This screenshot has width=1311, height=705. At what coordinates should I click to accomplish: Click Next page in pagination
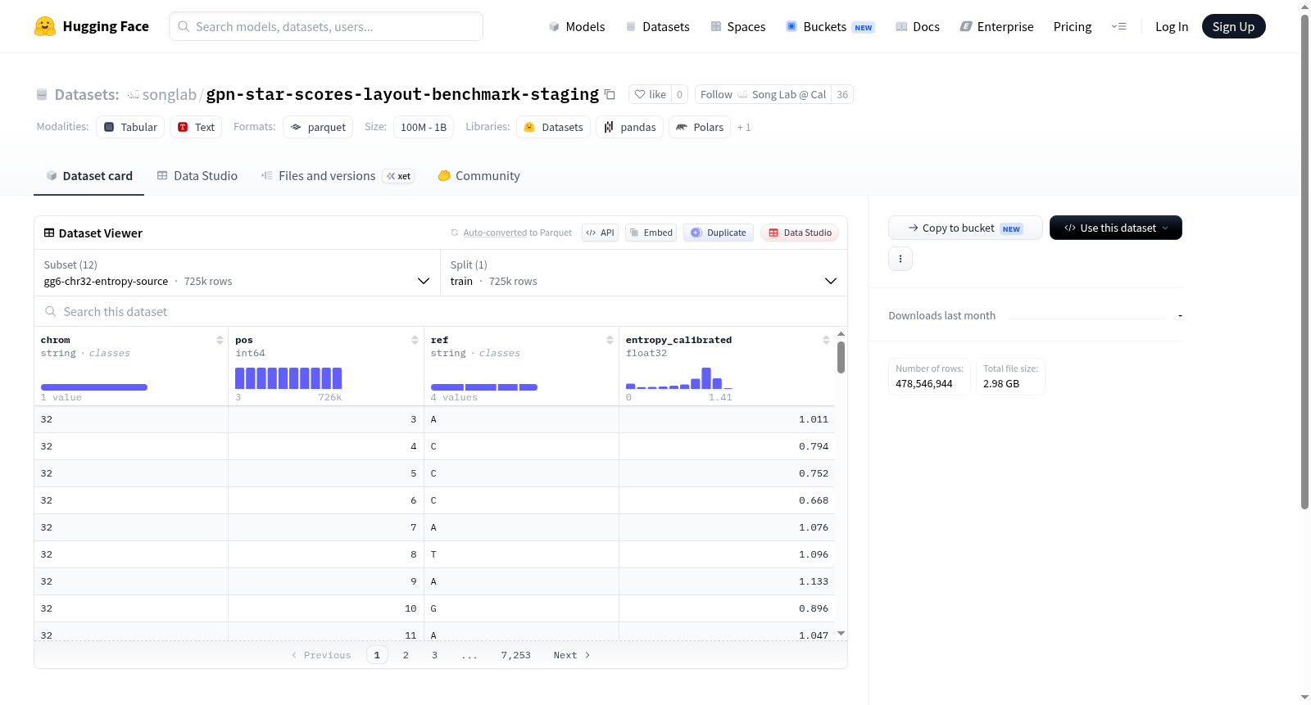[x=572, y=654]
